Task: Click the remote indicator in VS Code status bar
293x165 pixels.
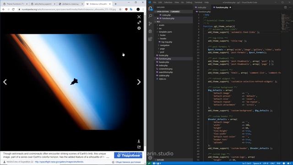Action: pos(149,164)
